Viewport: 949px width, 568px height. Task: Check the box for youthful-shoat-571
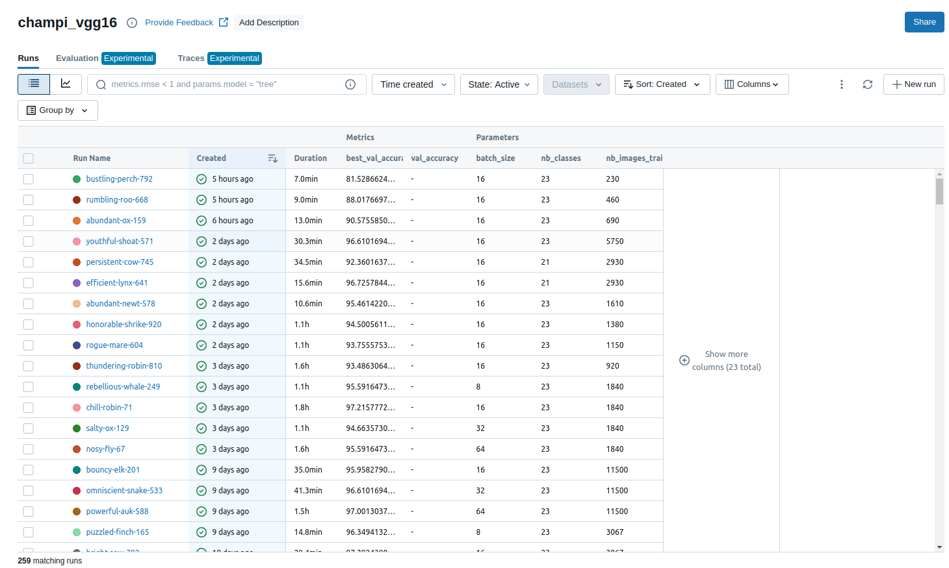(28, 241)
